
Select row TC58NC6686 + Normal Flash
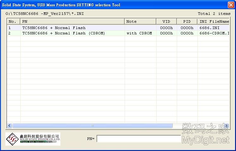[x=118, y=28]
